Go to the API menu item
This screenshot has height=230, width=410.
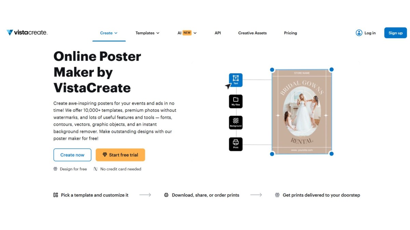coord(218,33)
